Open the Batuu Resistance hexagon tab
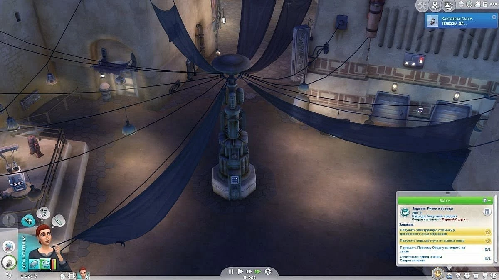This screenshot has width=499, height=280. pyautogui.click(x=437, y=273)
